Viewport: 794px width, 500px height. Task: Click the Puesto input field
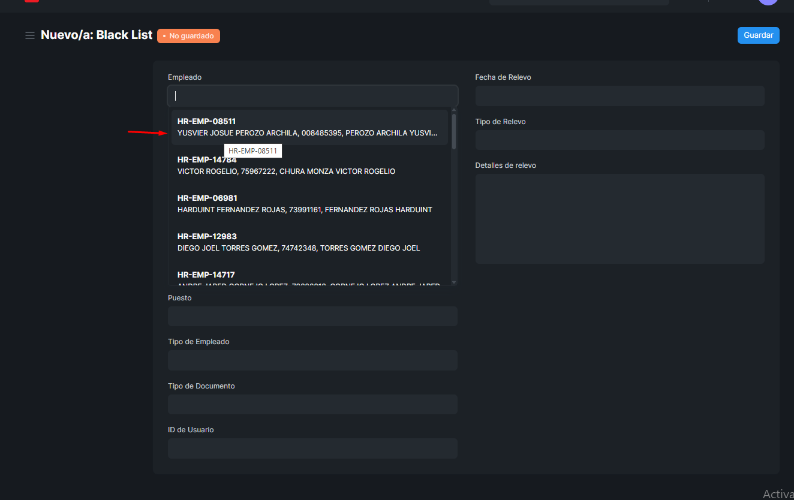312,316
